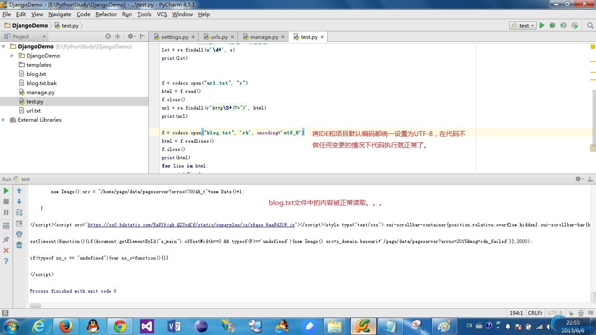Start debugging with the green bug icon
This screenshot has width=596, height=335.
553,26
